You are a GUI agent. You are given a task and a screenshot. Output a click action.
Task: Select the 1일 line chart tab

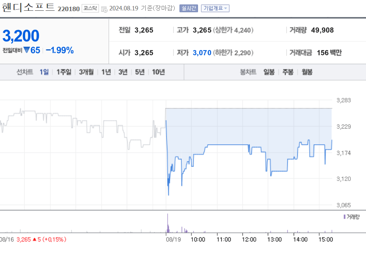coord(44,72)
